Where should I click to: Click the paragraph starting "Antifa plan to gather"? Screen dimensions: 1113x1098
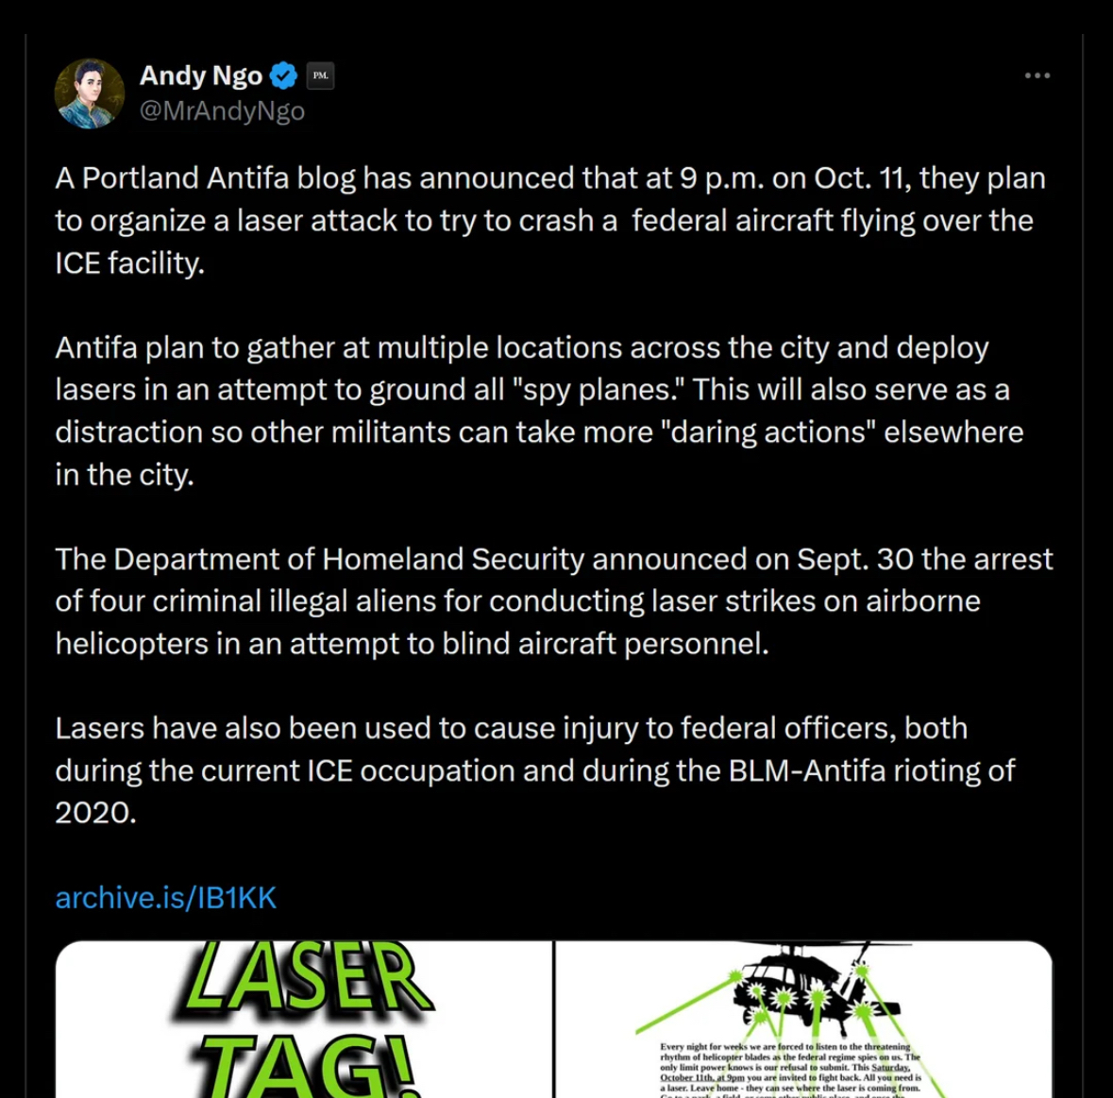(x=539, y=411)
